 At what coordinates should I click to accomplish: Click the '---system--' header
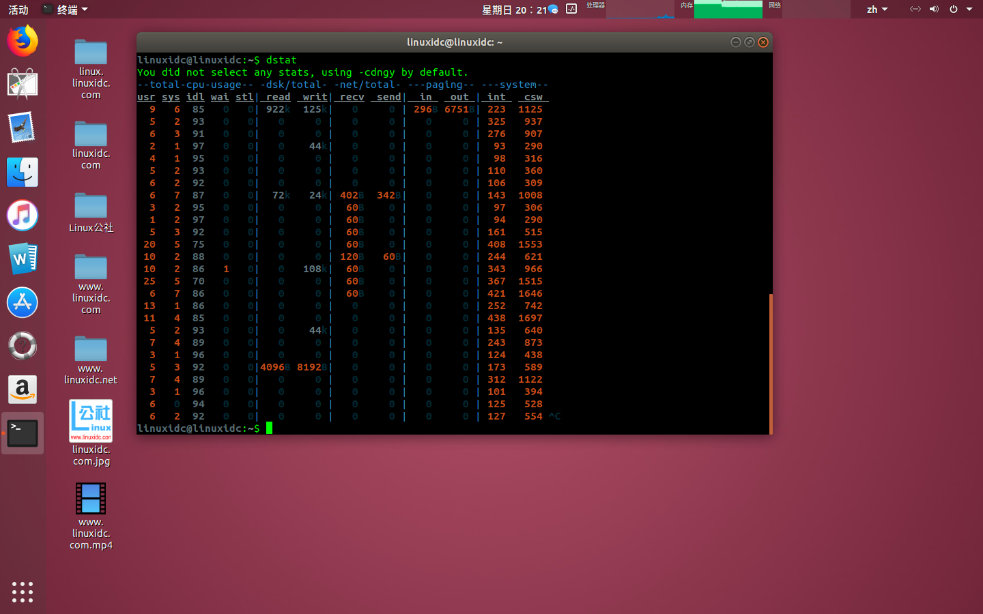pos(515,85)
